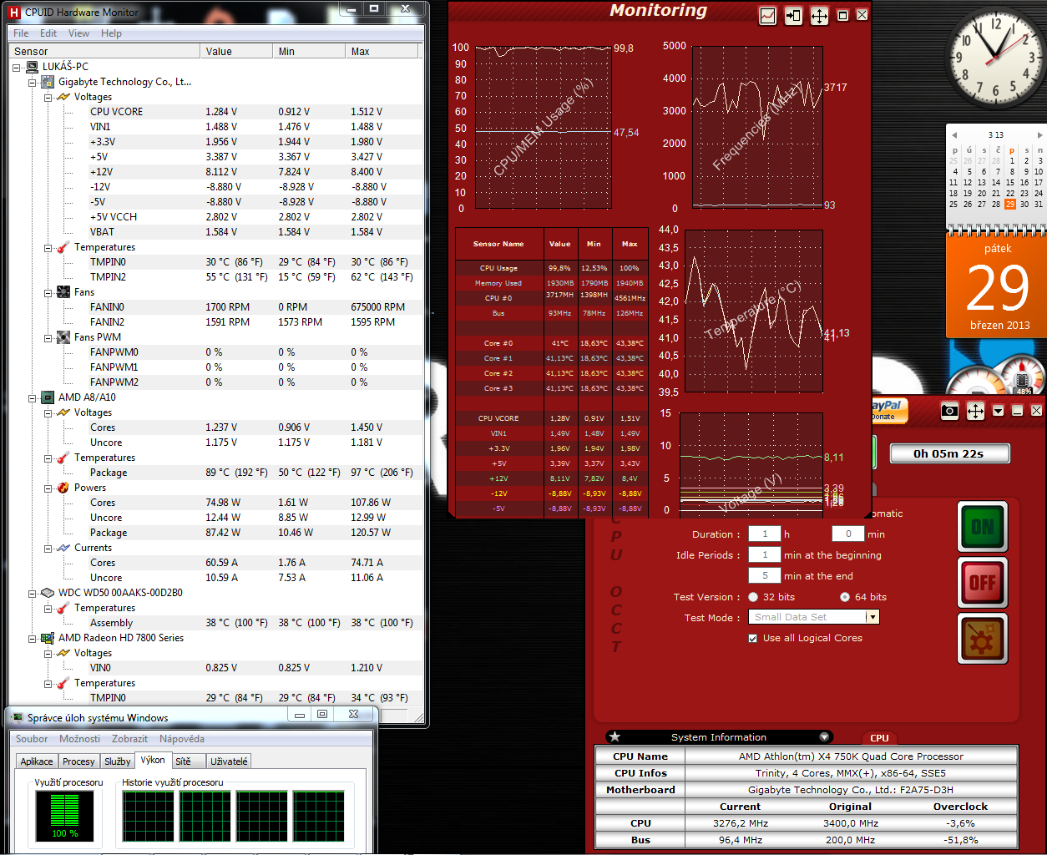1047x855 pixels.
Task: Click the thermometer icon beside Gigabyte's Temperatures node
Action: pyautogui.click(x=63, y=247)
